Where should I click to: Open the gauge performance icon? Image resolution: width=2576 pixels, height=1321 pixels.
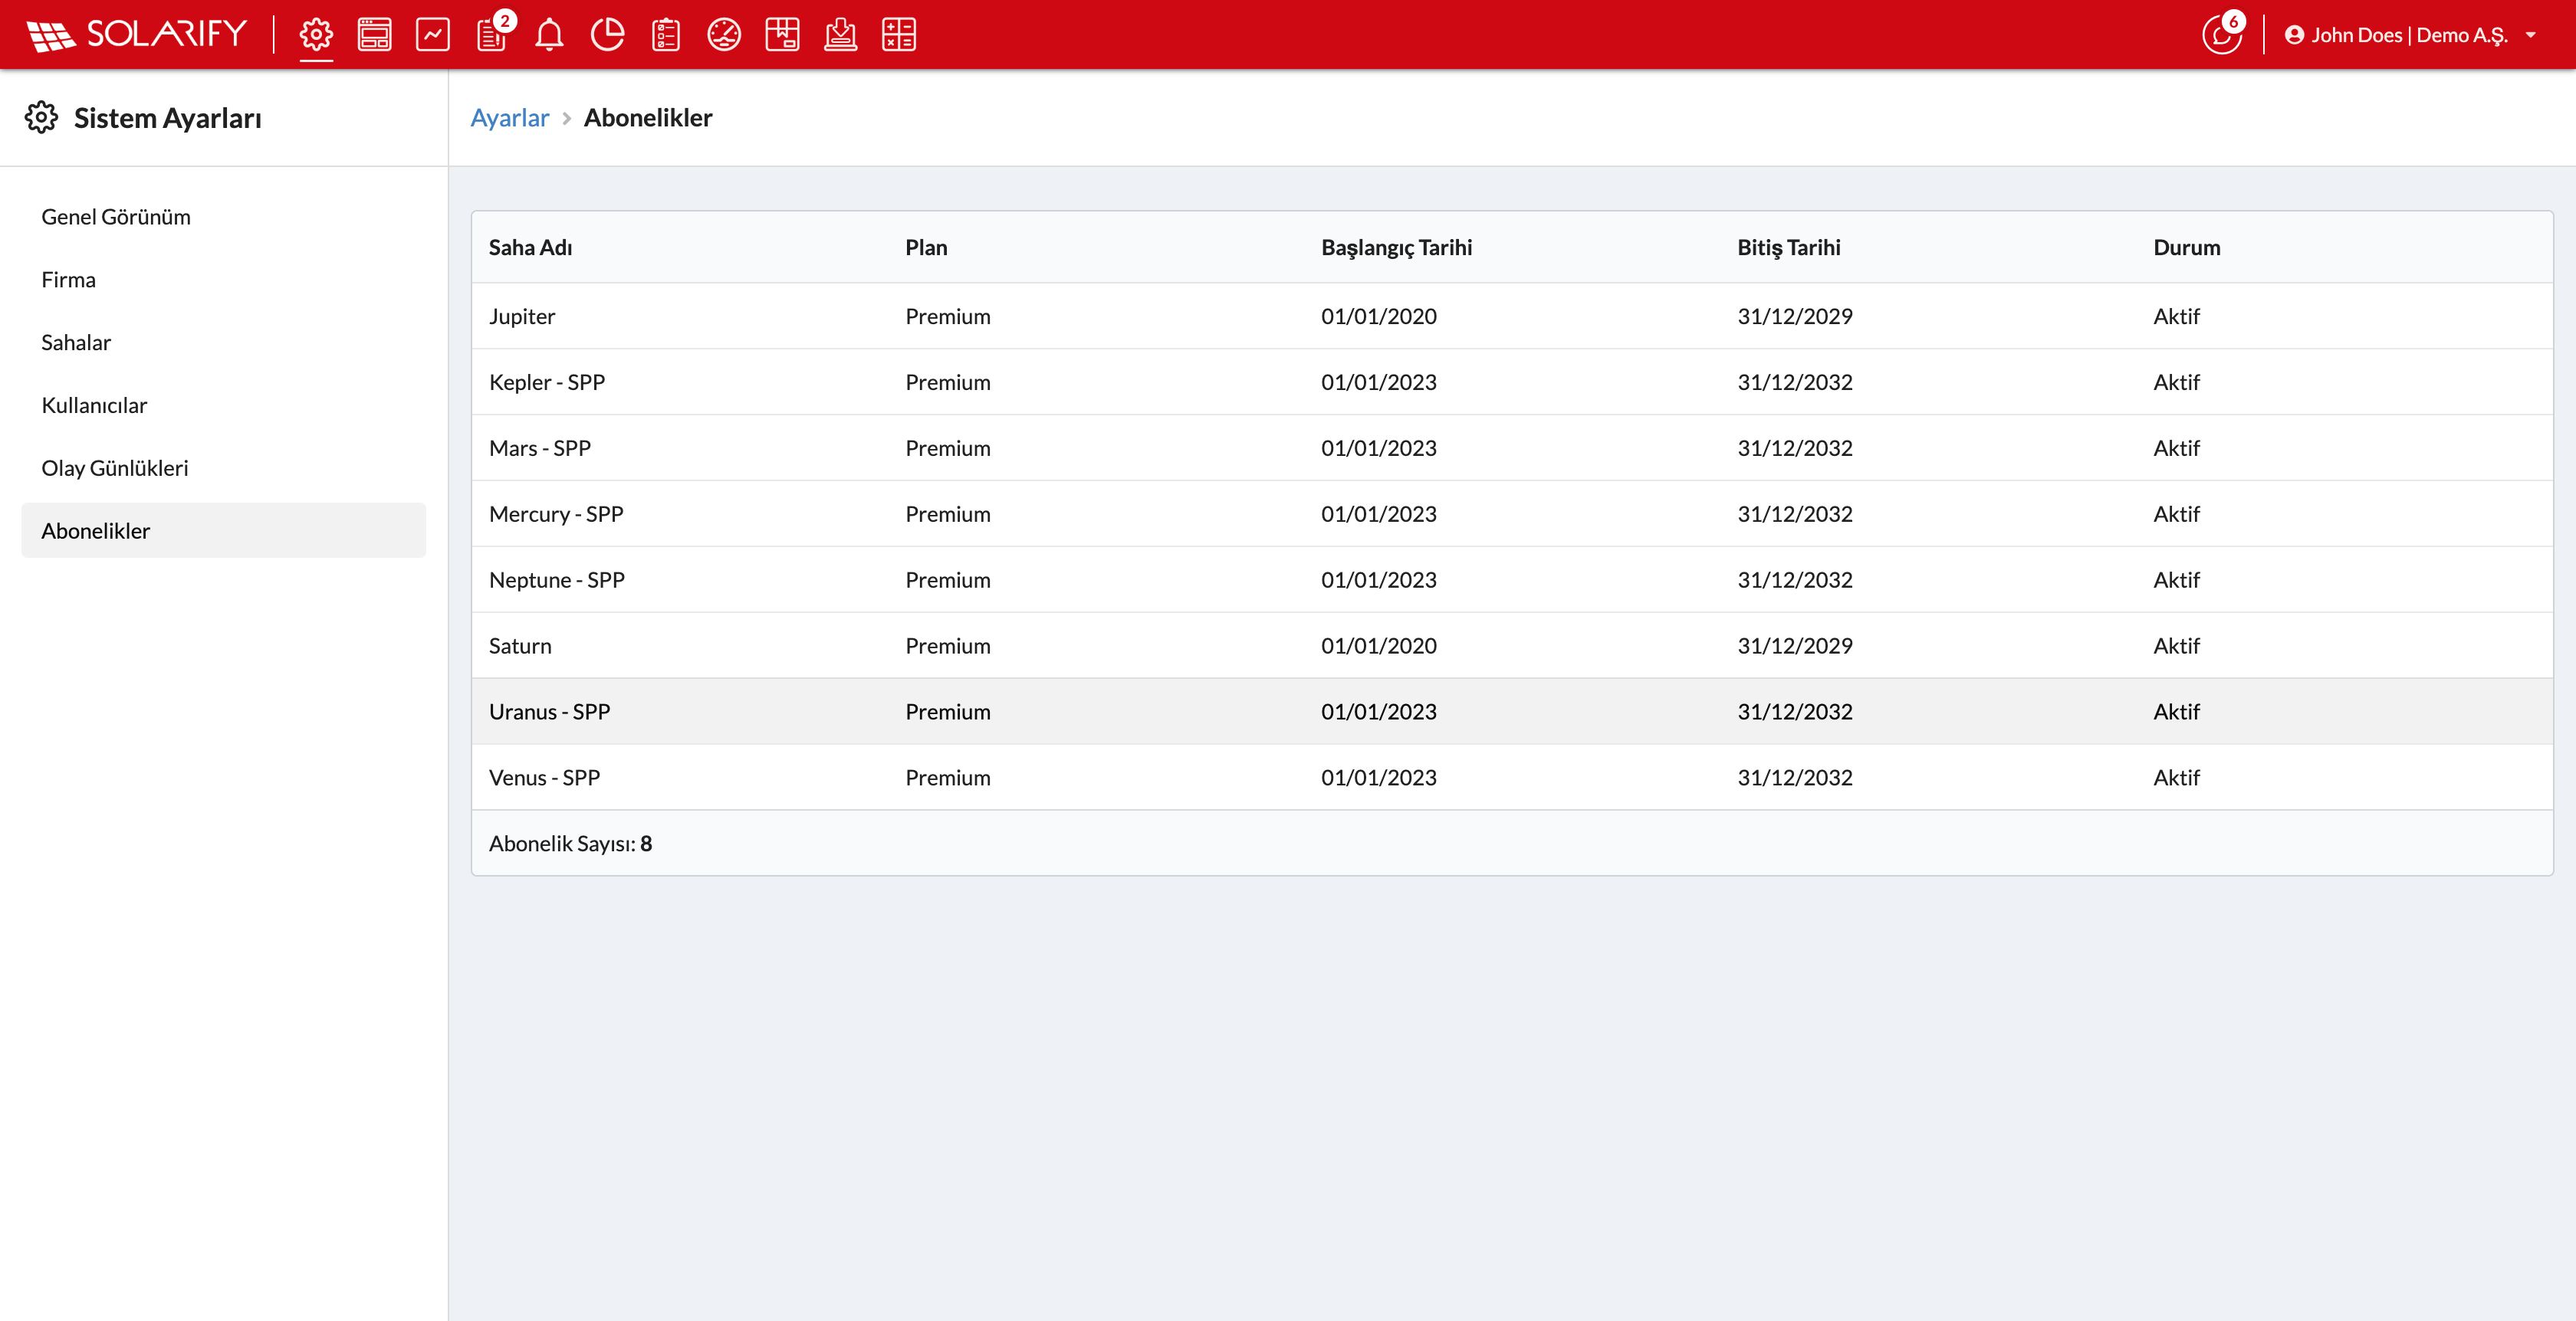(724, 35)
